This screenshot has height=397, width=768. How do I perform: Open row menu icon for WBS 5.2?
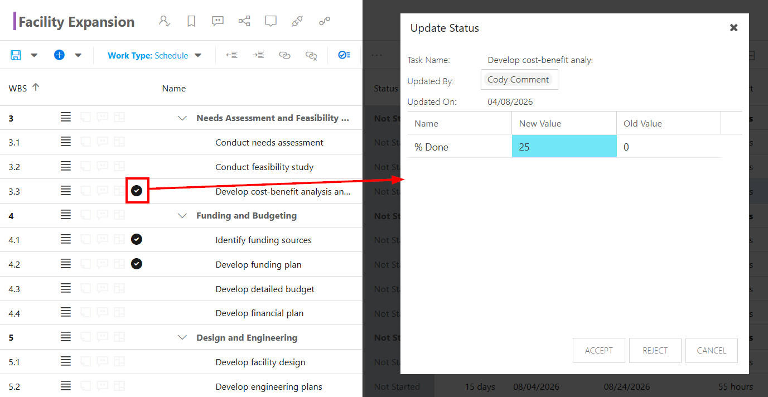66,386
